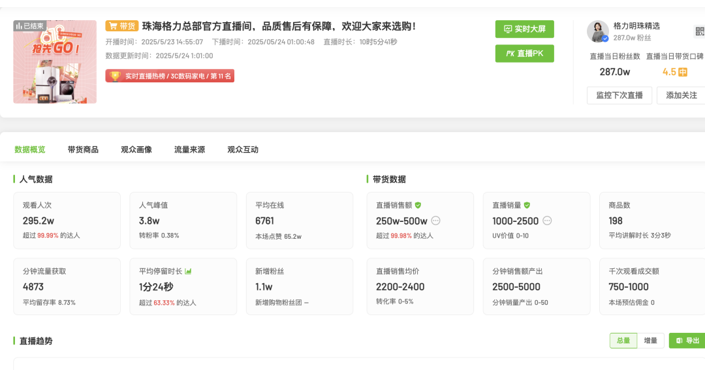The height and width of the screenshot is (370, 705).
Task: Click the ellipsis icon next to 1000-2500
Action: coord(547,221)
